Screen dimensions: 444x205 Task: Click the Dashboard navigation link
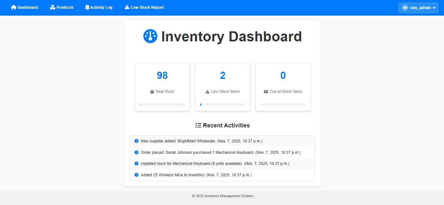[27, 7]
